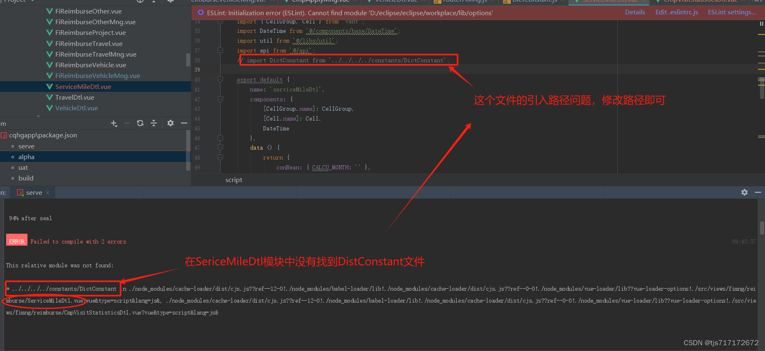Click the remove (minus) icon in npm toolbar
Viewport: 765px width, 351px height.
127,123
